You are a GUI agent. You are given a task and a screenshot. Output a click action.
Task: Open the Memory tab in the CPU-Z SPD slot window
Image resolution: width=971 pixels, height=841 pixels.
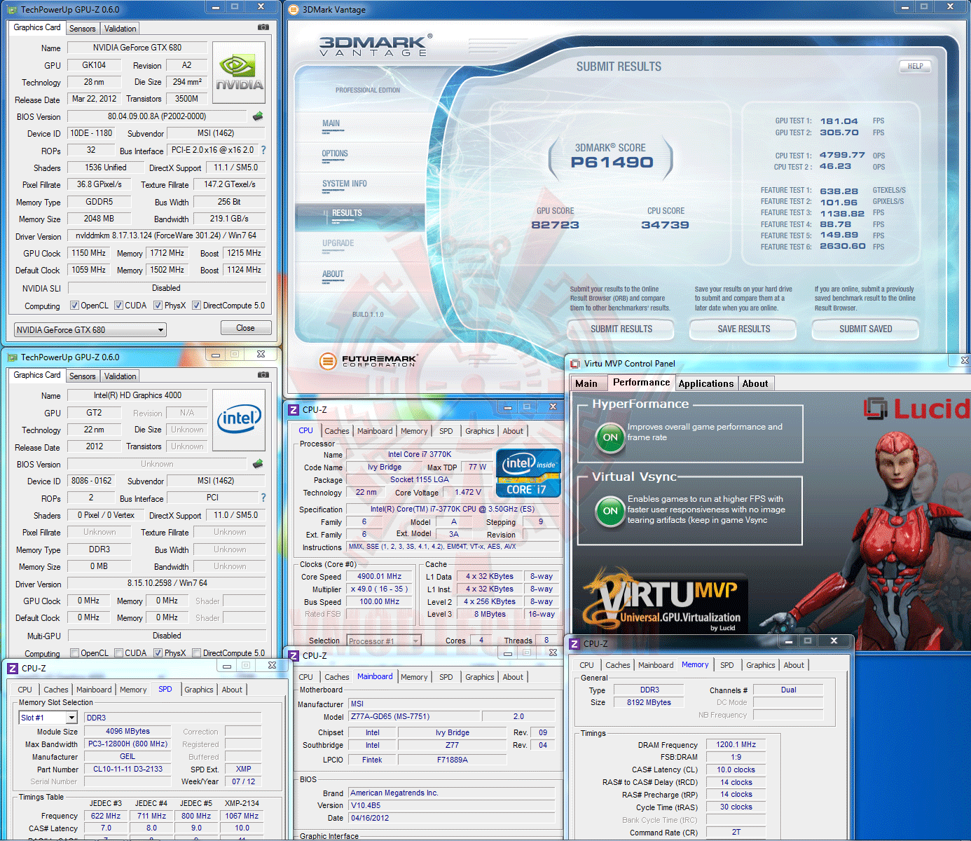(x=133, y=690)
